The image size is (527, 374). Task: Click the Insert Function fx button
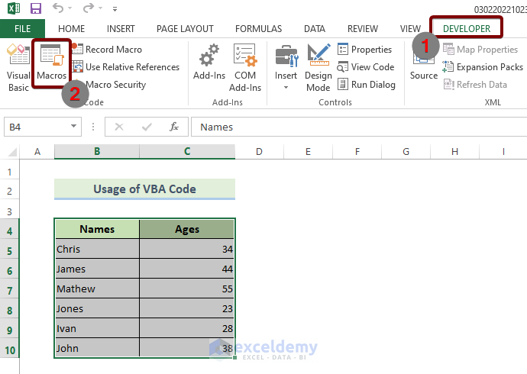(x=174, y=127)
